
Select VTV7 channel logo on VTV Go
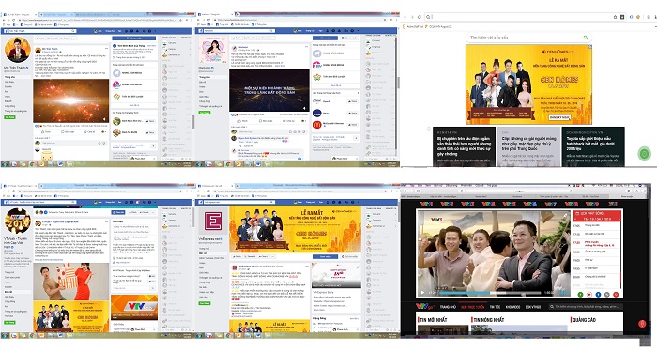pyautogui.click(x=551, y=204)
